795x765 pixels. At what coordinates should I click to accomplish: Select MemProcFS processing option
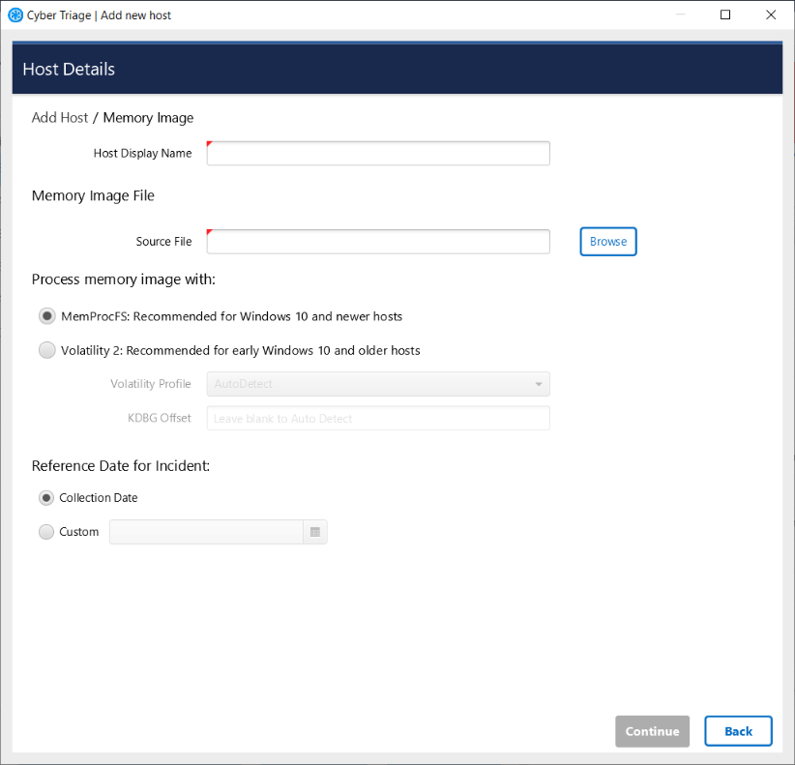(46, 316)
